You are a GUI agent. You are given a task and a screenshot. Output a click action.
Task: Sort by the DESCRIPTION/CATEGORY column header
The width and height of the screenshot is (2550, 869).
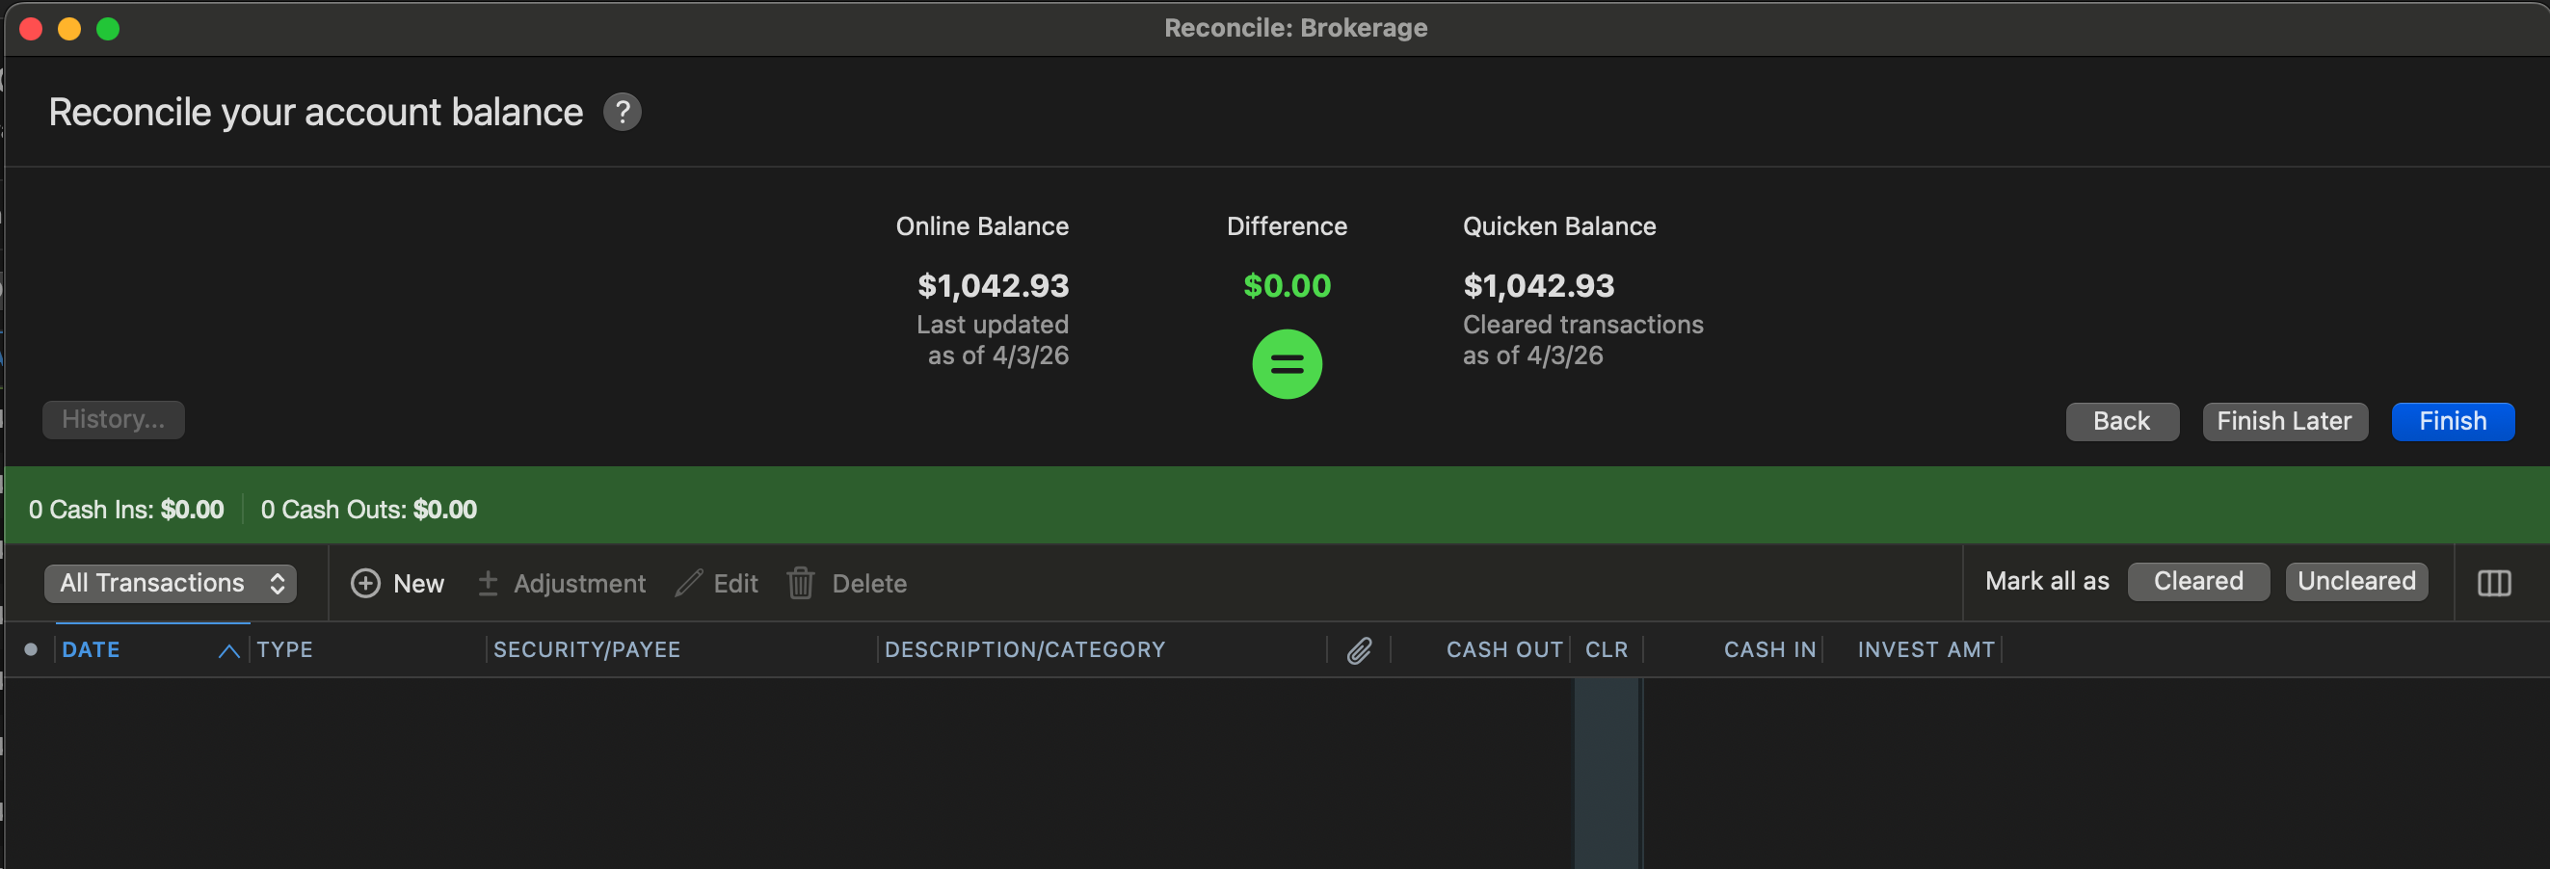(1024, 649)
